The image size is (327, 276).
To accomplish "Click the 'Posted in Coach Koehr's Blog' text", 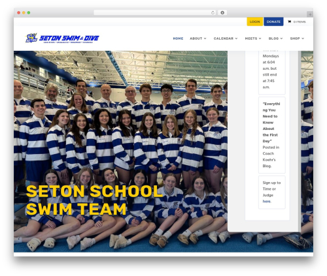I will (x=271, y=157).
